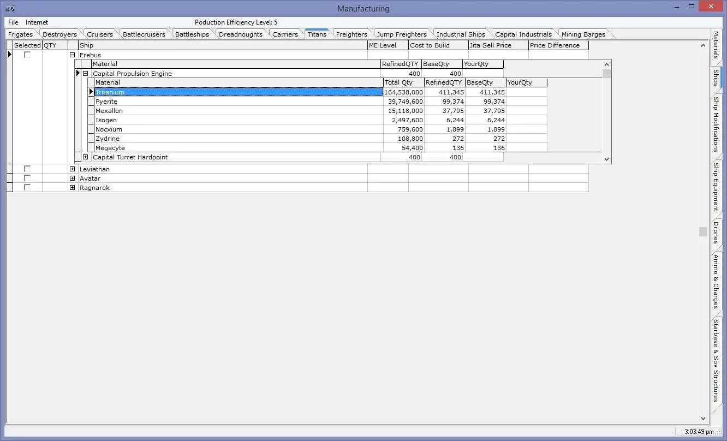
Task: Open the Ship Equipment side tab
Action: tap(716, 187)
